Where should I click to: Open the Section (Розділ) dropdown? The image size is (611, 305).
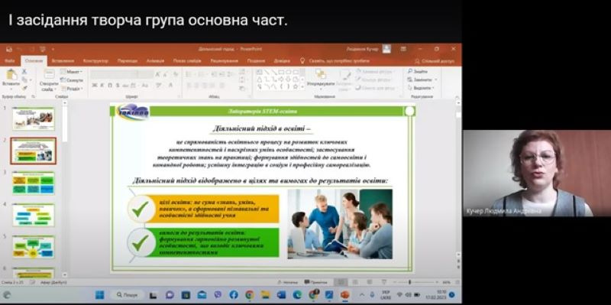click(x=71, y=89)
